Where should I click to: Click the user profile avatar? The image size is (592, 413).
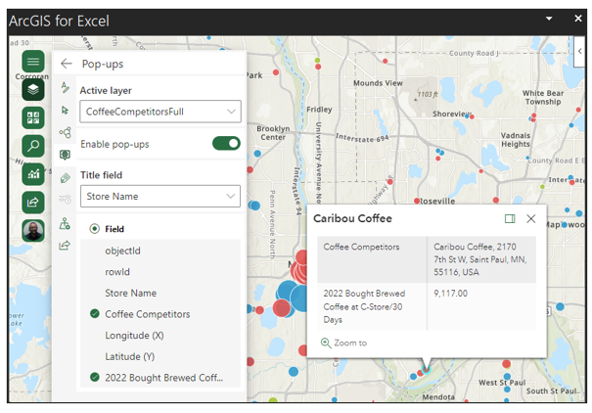coord(33,230)
